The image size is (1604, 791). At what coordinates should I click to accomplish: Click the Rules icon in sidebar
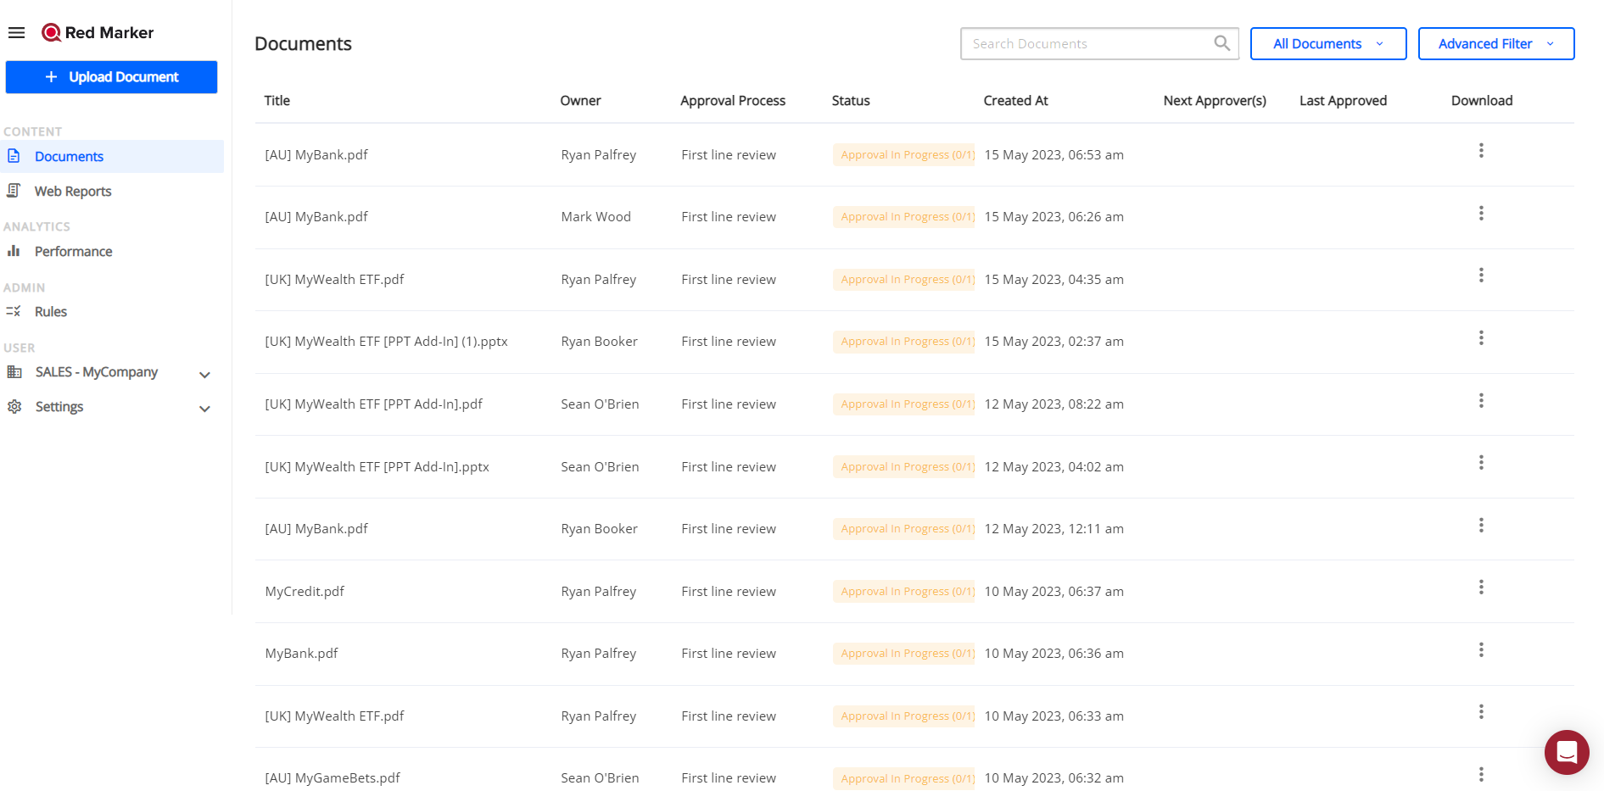point(14,311)
